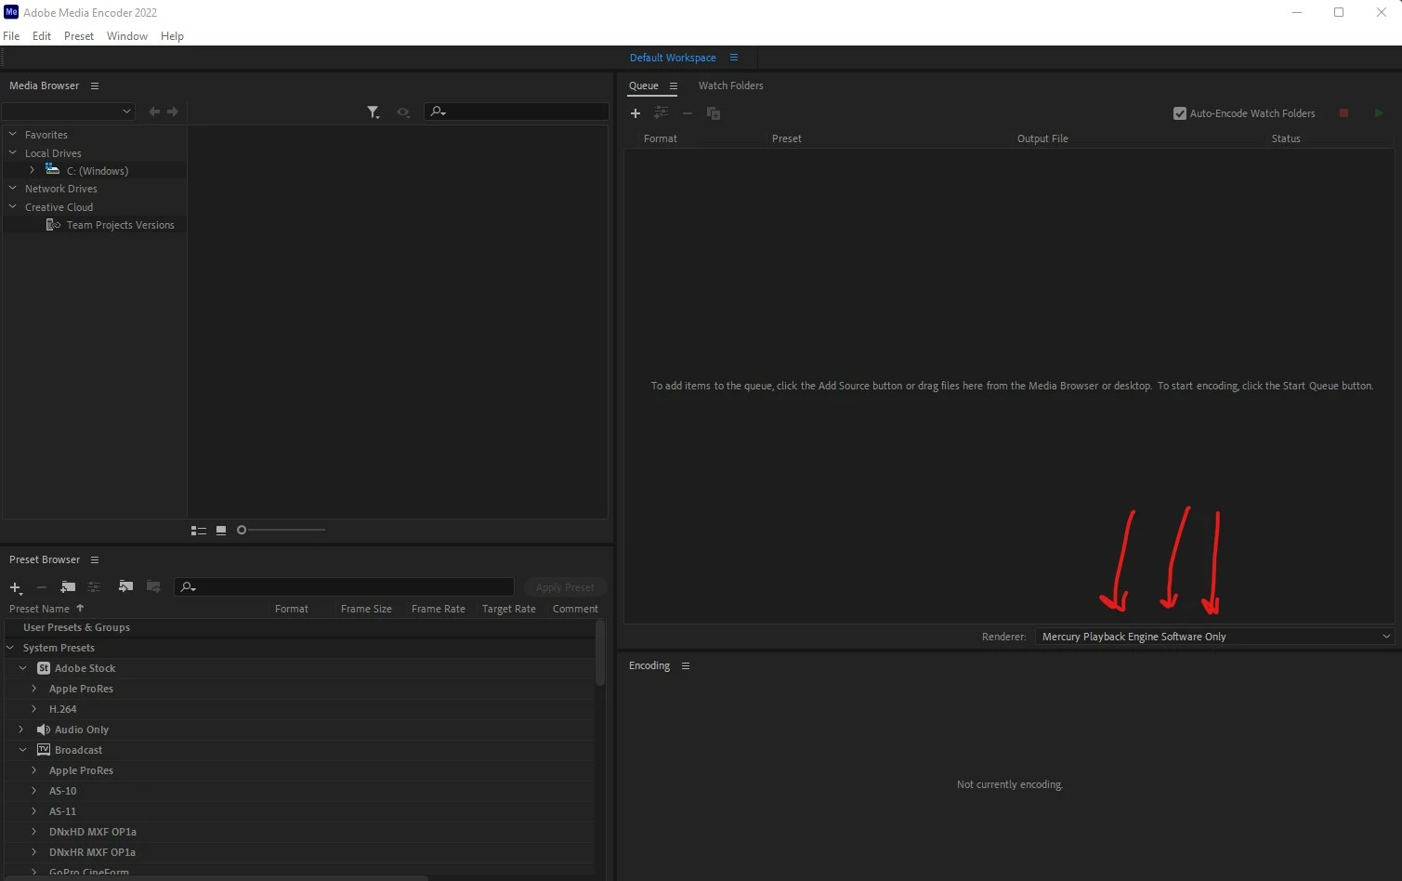1402x881 pixels.
Task: Click the Adobe Stock St icon
Action: coord(44,668)
